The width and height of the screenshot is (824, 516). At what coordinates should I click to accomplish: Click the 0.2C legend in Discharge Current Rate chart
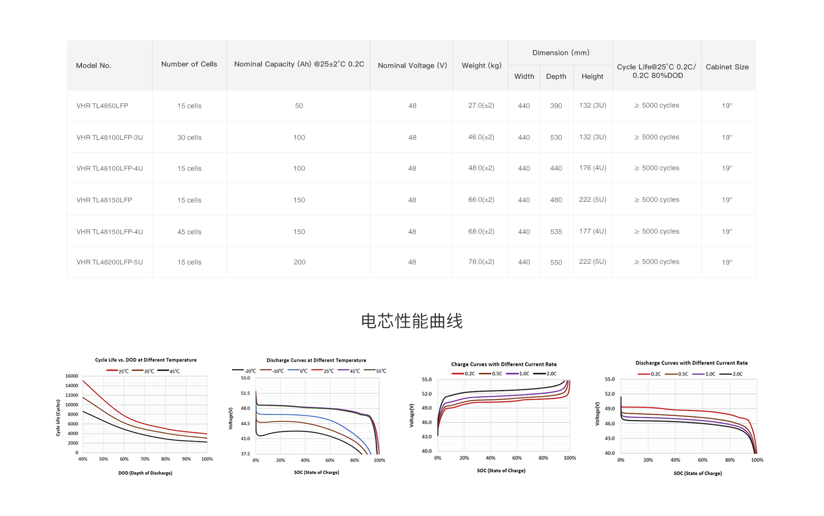tap(650, 374)
